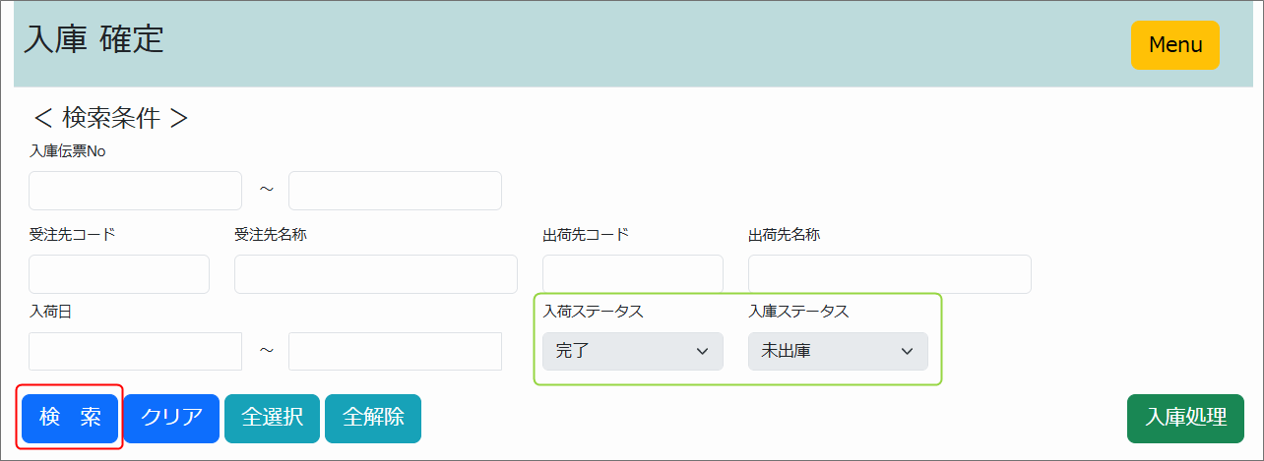Click the 出荷先名称 label text
This screenshot has width=1264, height=461.
coord(784,235)
